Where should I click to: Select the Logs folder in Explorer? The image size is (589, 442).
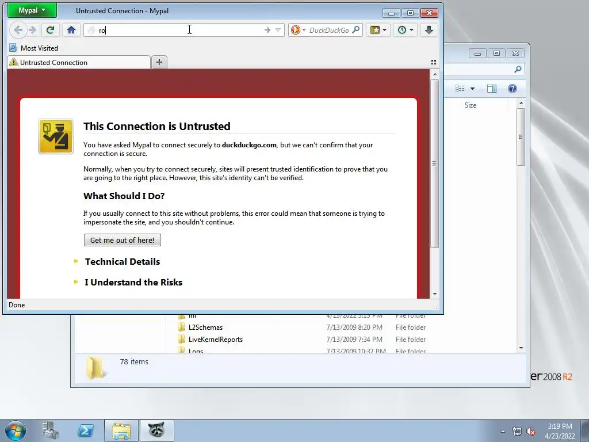[x=196, y=350]
